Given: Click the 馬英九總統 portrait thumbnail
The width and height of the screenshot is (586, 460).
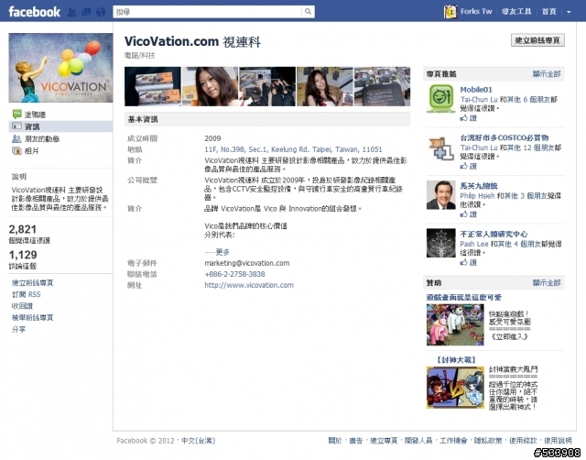Looking at the screenshot, I should [x=441, y=195].
